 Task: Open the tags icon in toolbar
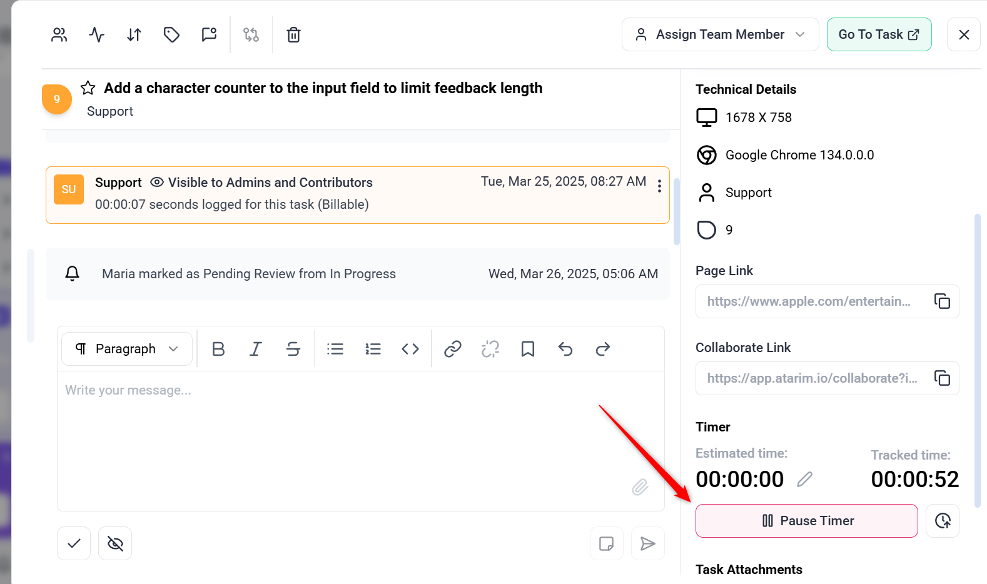click(x=171, y=35)
